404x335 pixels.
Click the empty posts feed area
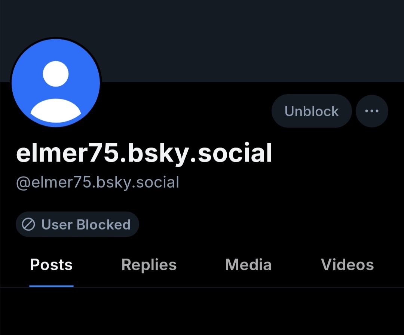[x=202, y=312]
